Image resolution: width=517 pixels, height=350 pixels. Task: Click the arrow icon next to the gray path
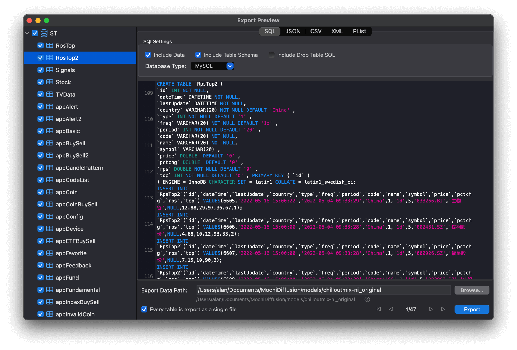click(x=367, y=299)
